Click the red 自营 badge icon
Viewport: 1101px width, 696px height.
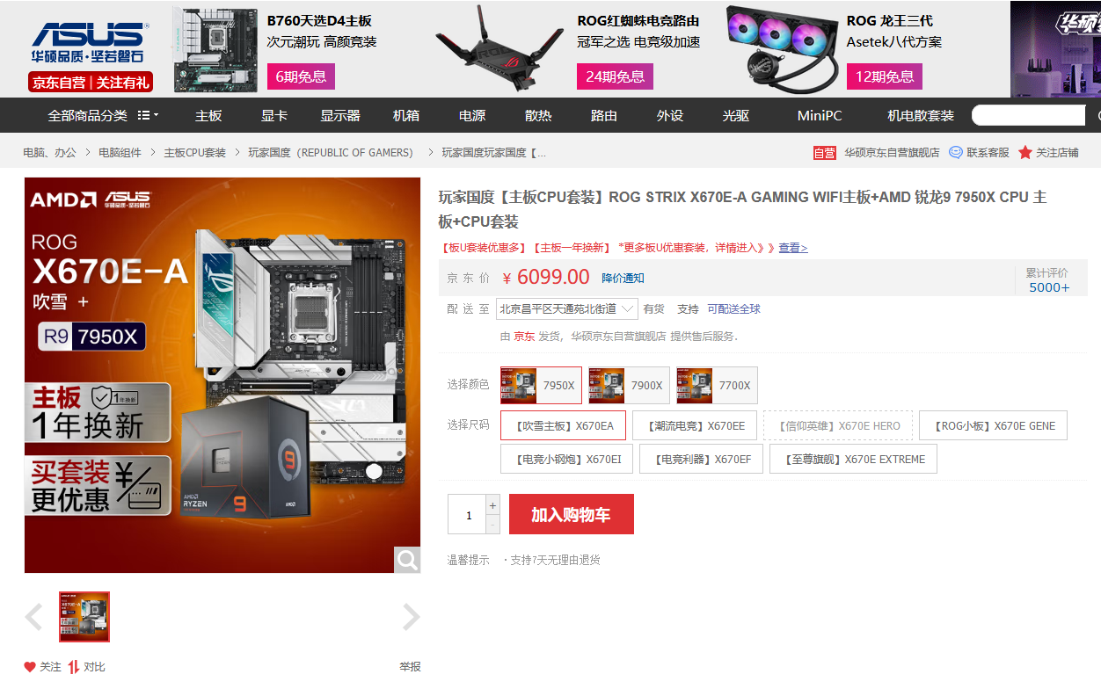(x=825, y=153)
